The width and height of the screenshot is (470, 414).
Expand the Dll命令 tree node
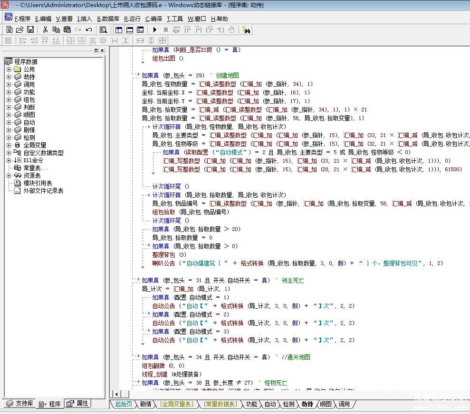(x=9, y=160)
